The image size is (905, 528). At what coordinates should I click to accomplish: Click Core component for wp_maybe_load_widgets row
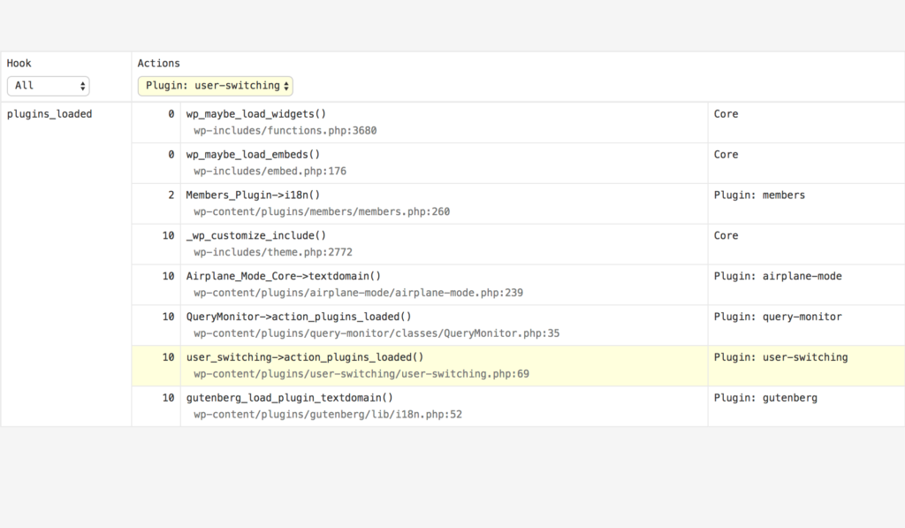click(726, 114)
